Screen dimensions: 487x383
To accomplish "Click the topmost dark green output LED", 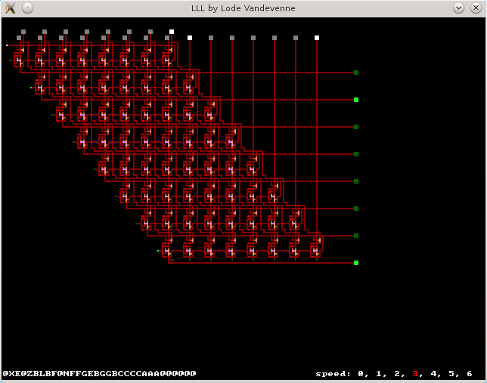I will pos(356,73).
